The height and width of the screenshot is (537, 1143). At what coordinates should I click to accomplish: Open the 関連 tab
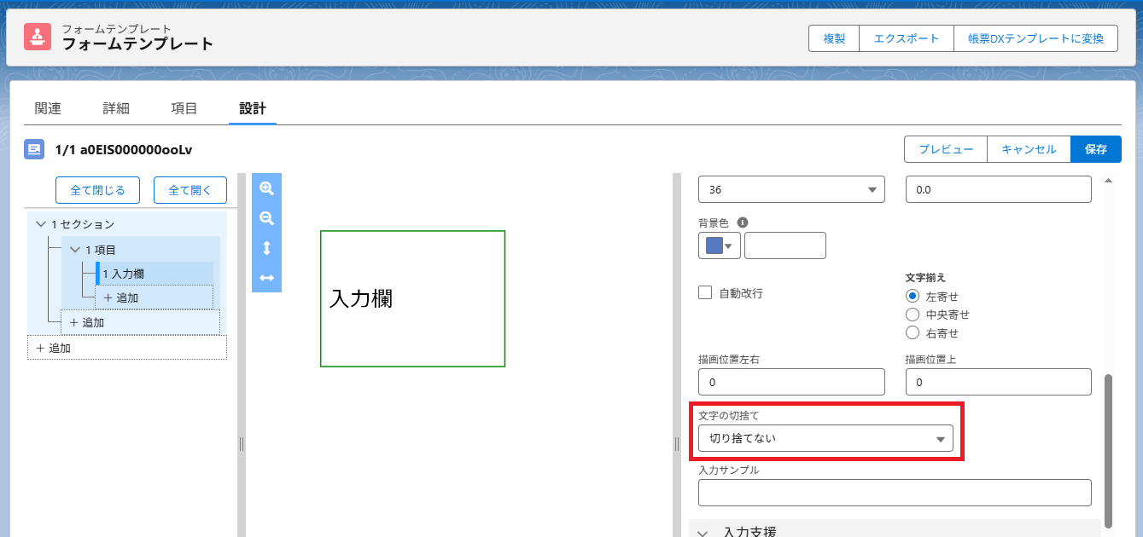click(x=48, y=108)
